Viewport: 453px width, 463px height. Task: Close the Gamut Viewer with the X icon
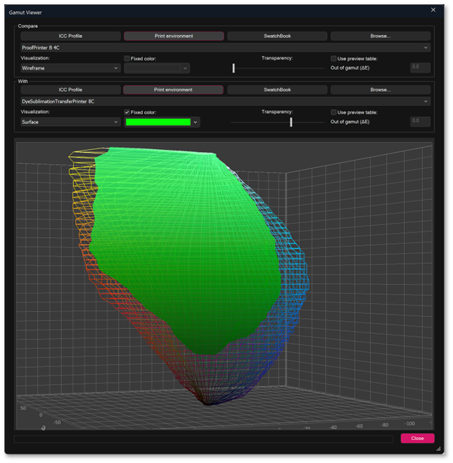coord(433,10)
